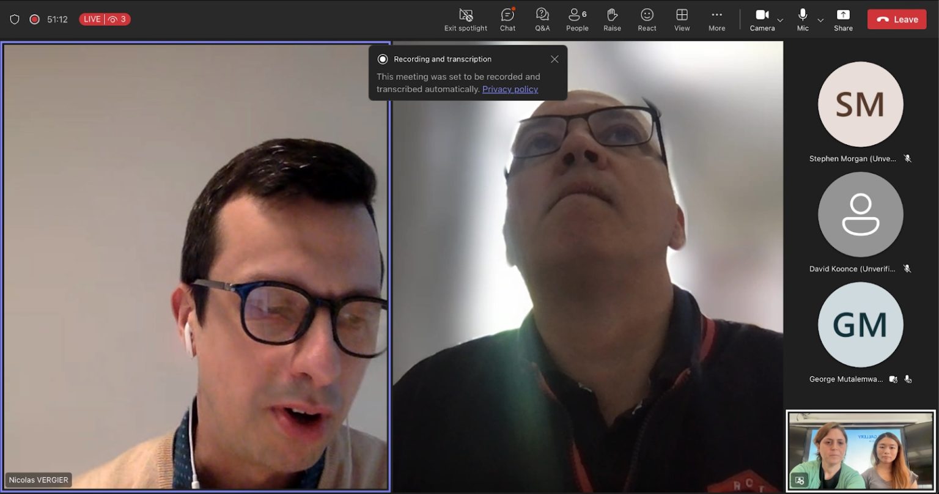
Task: Open the React emoji menu
Action: [647, 19]
